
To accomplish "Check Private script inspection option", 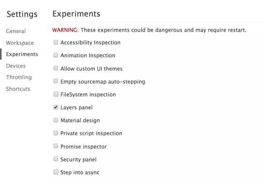I will point(56,133).
